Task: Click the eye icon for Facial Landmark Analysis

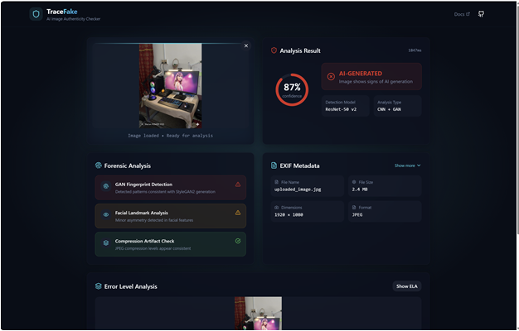Action: tap(105, 215)
